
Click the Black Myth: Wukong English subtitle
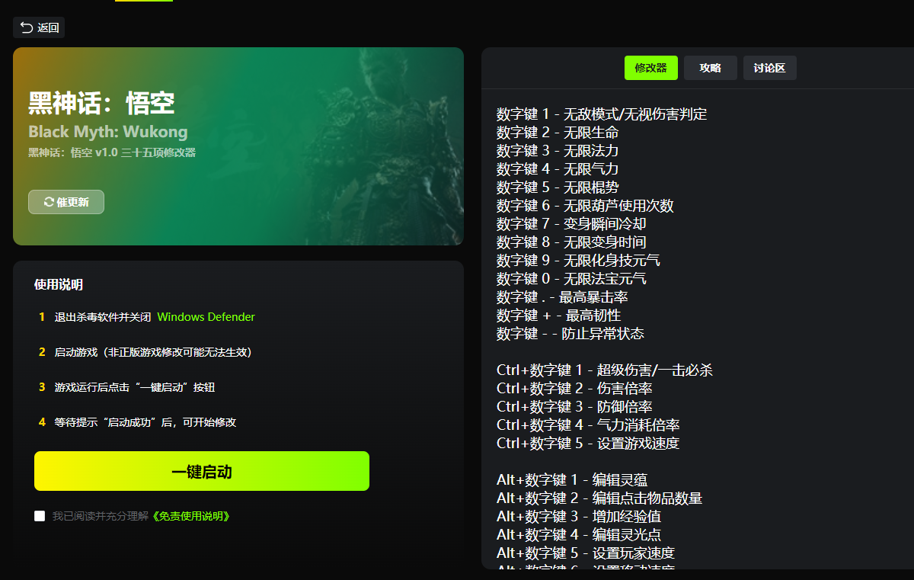(107, 132)
